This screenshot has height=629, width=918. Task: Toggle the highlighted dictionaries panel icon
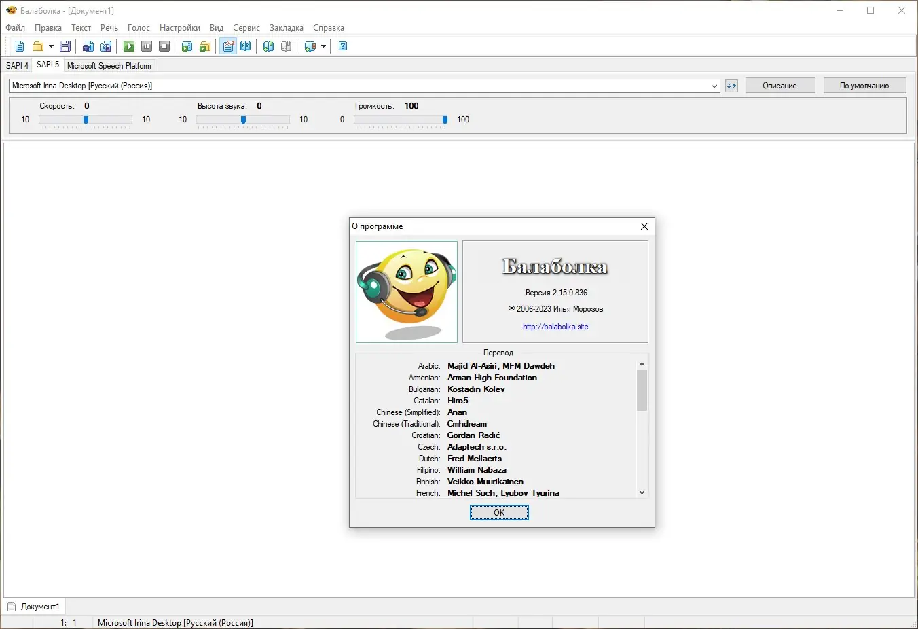228,46
